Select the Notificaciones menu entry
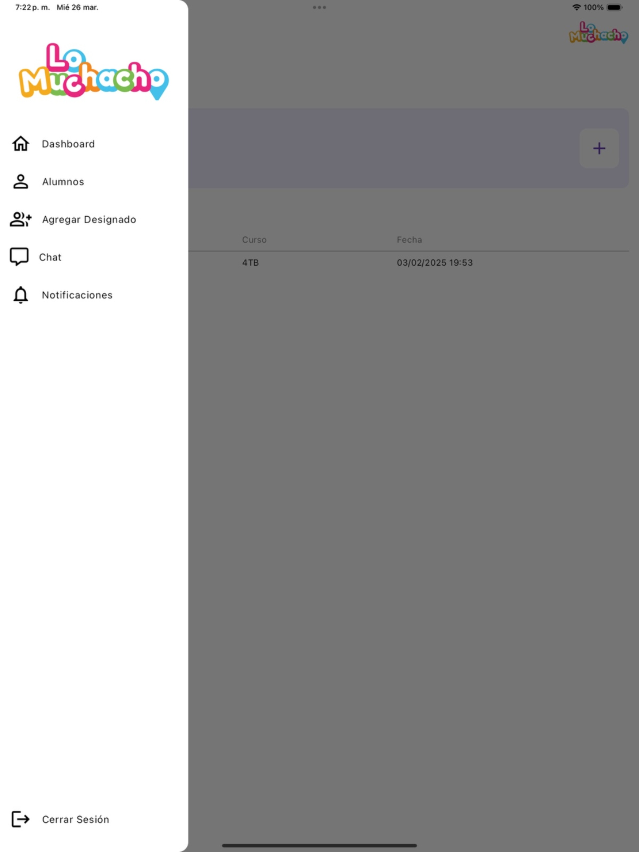 coord(77,295)
